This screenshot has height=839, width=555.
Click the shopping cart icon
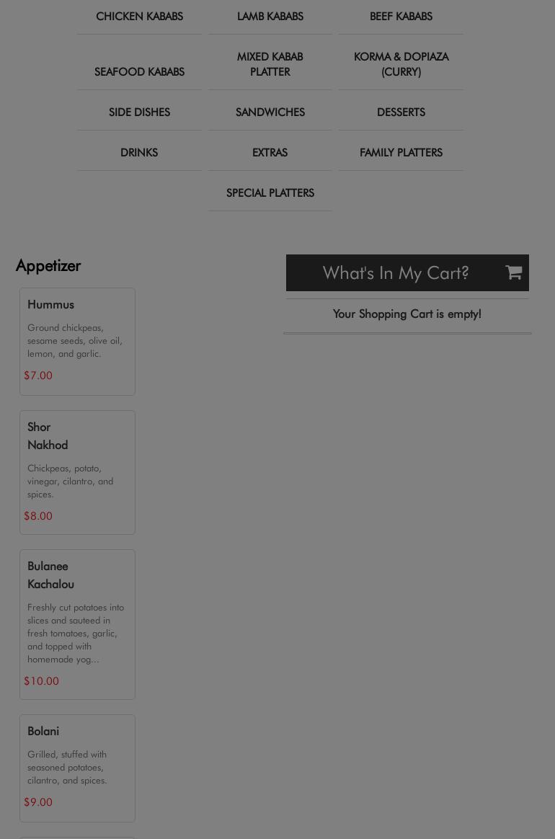[x=513, y=272]
